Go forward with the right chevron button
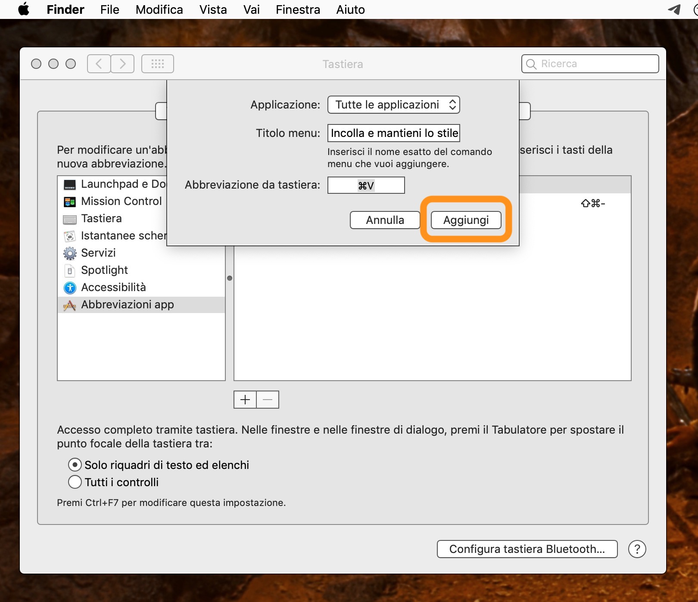 (x=122, y=64)
